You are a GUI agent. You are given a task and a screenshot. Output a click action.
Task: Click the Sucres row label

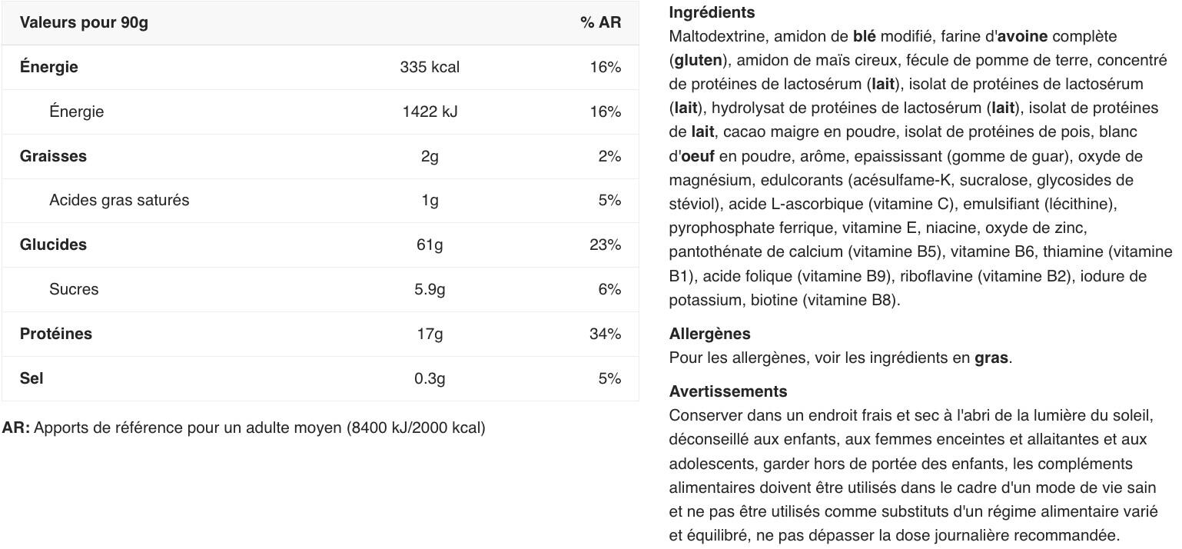tap(74, 289)
